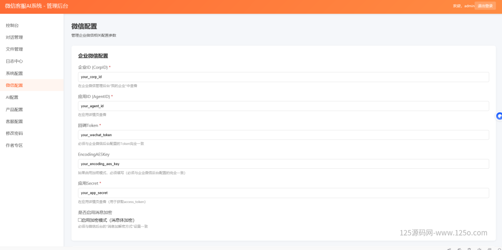This screenshot has width=502, height=250.
Task: Open the 文件管理 sidebar item
Action: 14,49
